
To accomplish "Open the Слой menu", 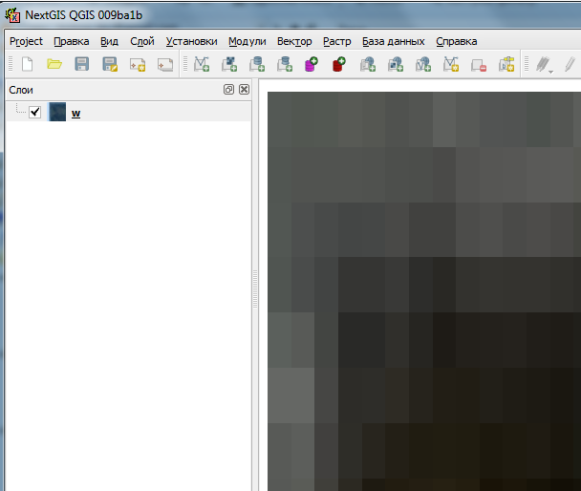I will 142,41.
